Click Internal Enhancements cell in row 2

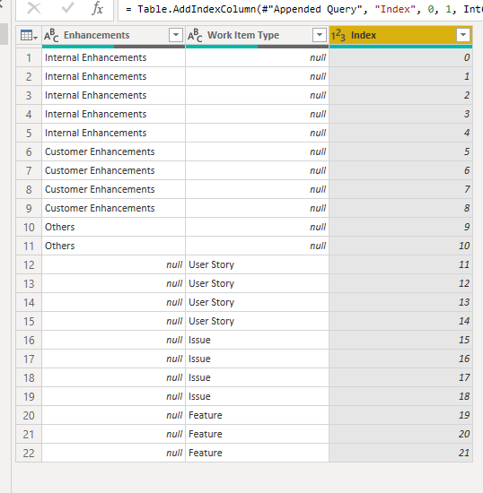click(x=113, y=76)
